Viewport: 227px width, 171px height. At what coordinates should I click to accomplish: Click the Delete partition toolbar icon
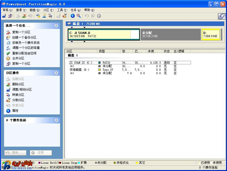(24, 16)
